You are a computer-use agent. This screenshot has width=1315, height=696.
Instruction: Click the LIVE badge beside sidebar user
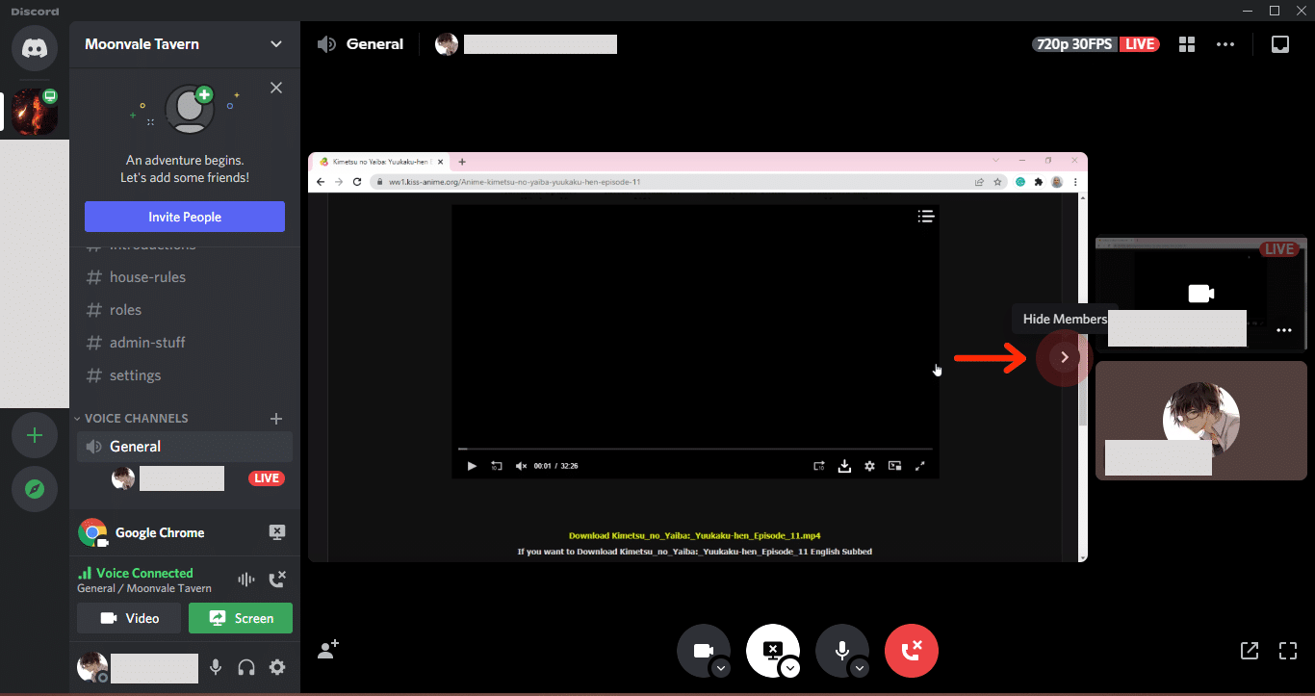[266, 478]
